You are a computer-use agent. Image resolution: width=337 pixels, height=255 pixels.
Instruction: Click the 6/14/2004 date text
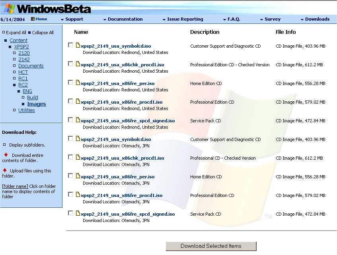click(13, 19)
